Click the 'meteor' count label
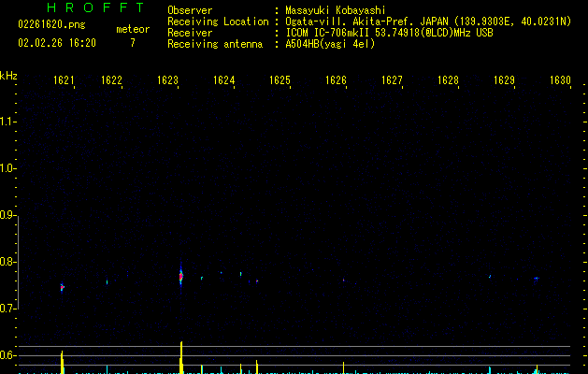This screenshot has height=374, width=588. (133, 29)
